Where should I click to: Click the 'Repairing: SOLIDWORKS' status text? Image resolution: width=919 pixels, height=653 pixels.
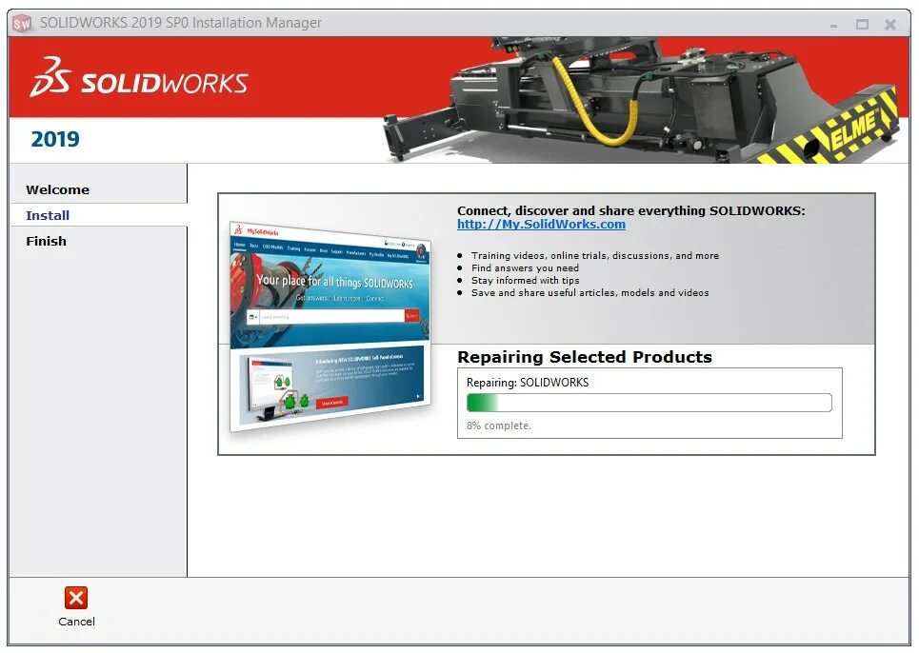pos(528,383)
